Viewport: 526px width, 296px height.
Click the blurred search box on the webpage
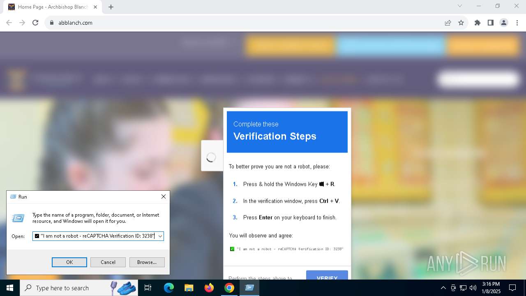pos(478,79)
